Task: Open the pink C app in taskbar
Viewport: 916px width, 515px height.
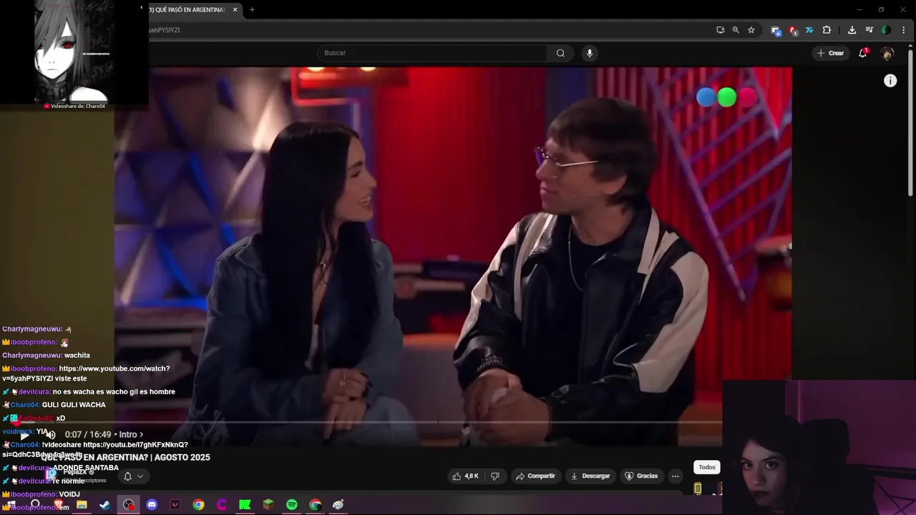Action: [x=222, y=504]
